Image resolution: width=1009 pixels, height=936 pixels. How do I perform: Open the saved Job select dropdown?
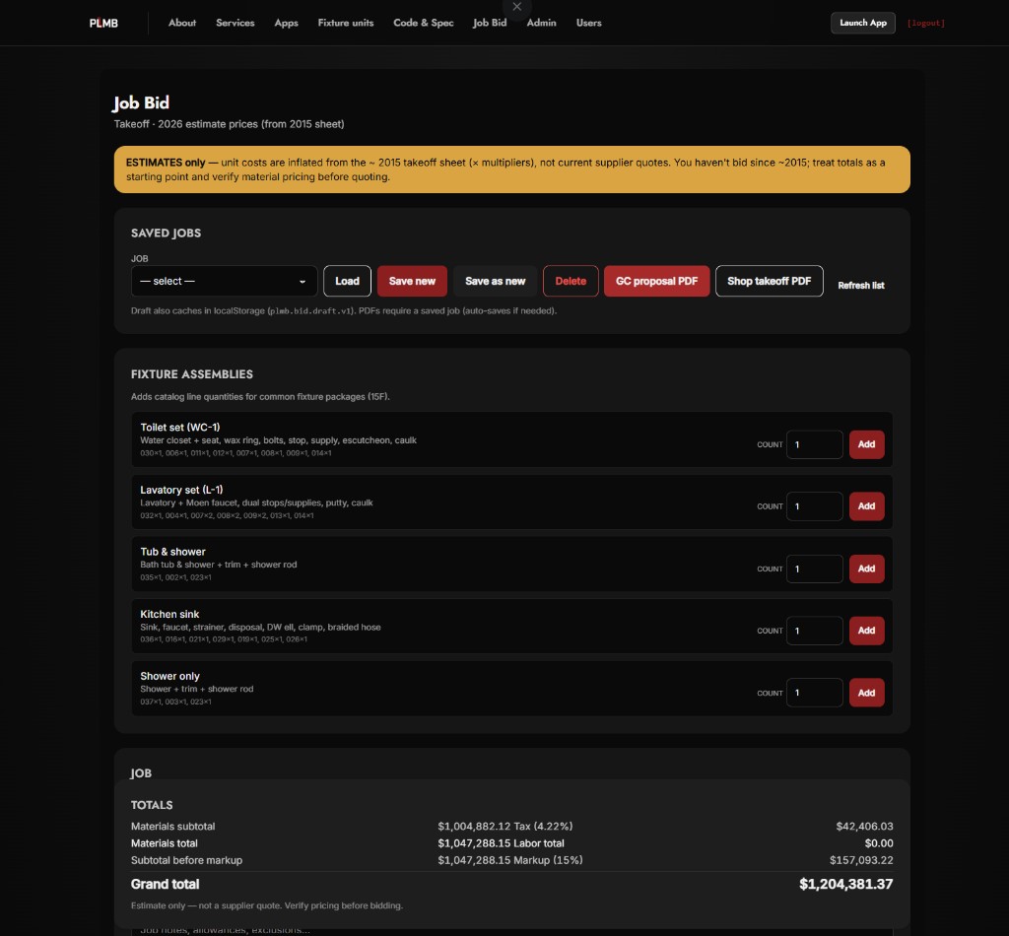(x=224, y=281)
